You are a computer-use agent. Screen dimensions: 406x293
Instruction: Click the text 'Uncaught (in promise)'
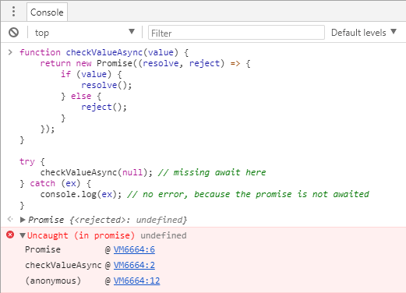pos(81,235)
